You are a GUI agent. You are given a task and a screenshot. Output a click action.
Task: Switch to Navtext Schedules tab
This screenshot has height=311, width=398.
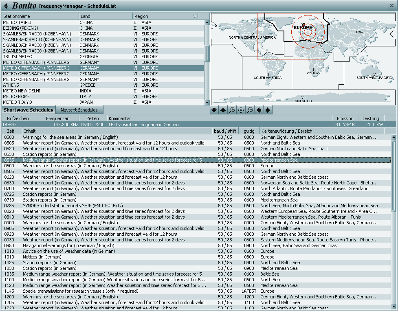coord(79,110)
